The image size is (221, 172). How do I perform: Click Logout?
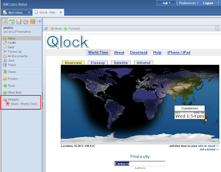tap(208, 3)
